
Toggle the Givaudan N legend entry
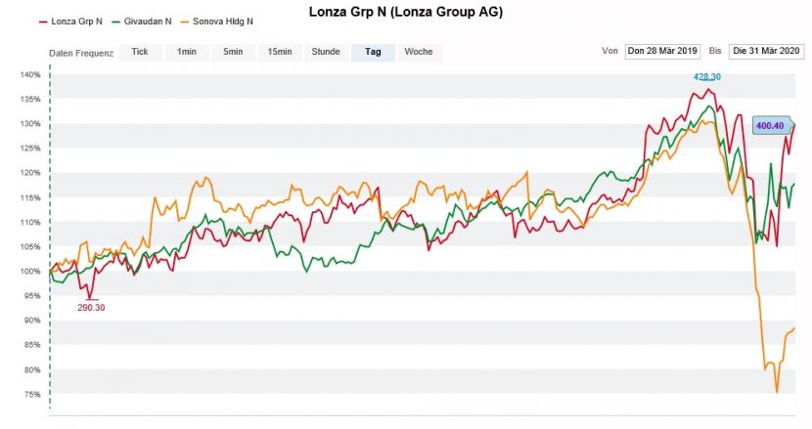[x=142, y=21]
